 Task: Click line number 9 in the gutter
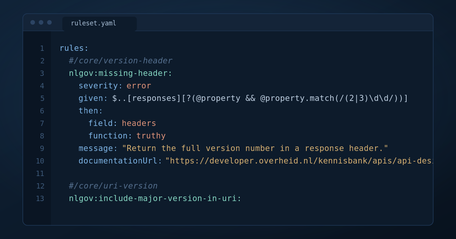point(42,148)
